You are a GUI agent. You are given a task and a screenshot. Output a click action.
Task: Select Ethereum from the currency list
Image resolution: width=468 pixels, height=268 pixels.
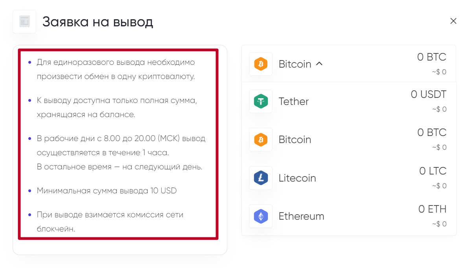click(301, 216)
